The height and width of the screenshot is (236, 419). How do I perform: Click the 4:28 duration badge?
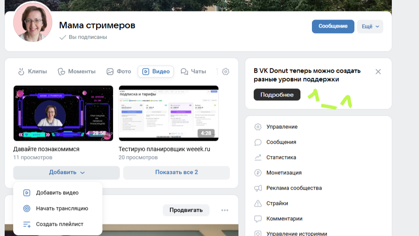(206, 133)
